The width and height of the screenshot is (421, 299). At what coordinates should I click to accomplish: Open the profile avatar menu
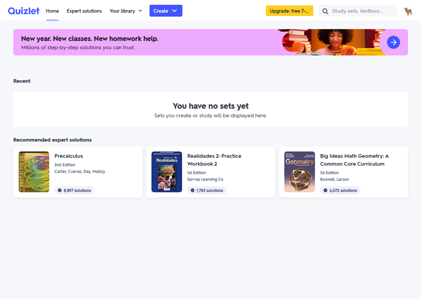pos(408,11)
